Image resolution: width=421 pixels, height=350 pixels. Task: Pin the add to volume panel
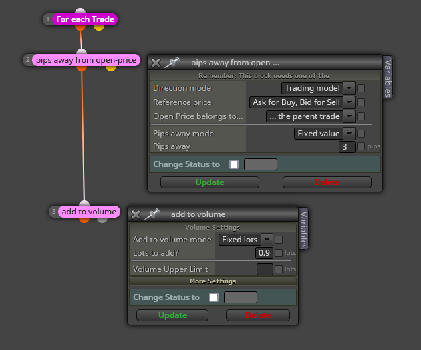(x=152, y=214)
